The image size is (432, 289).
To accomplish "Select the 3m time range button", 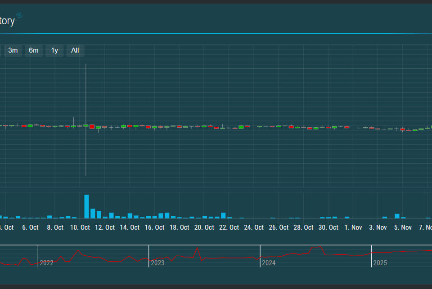I will tap(13, 50).
